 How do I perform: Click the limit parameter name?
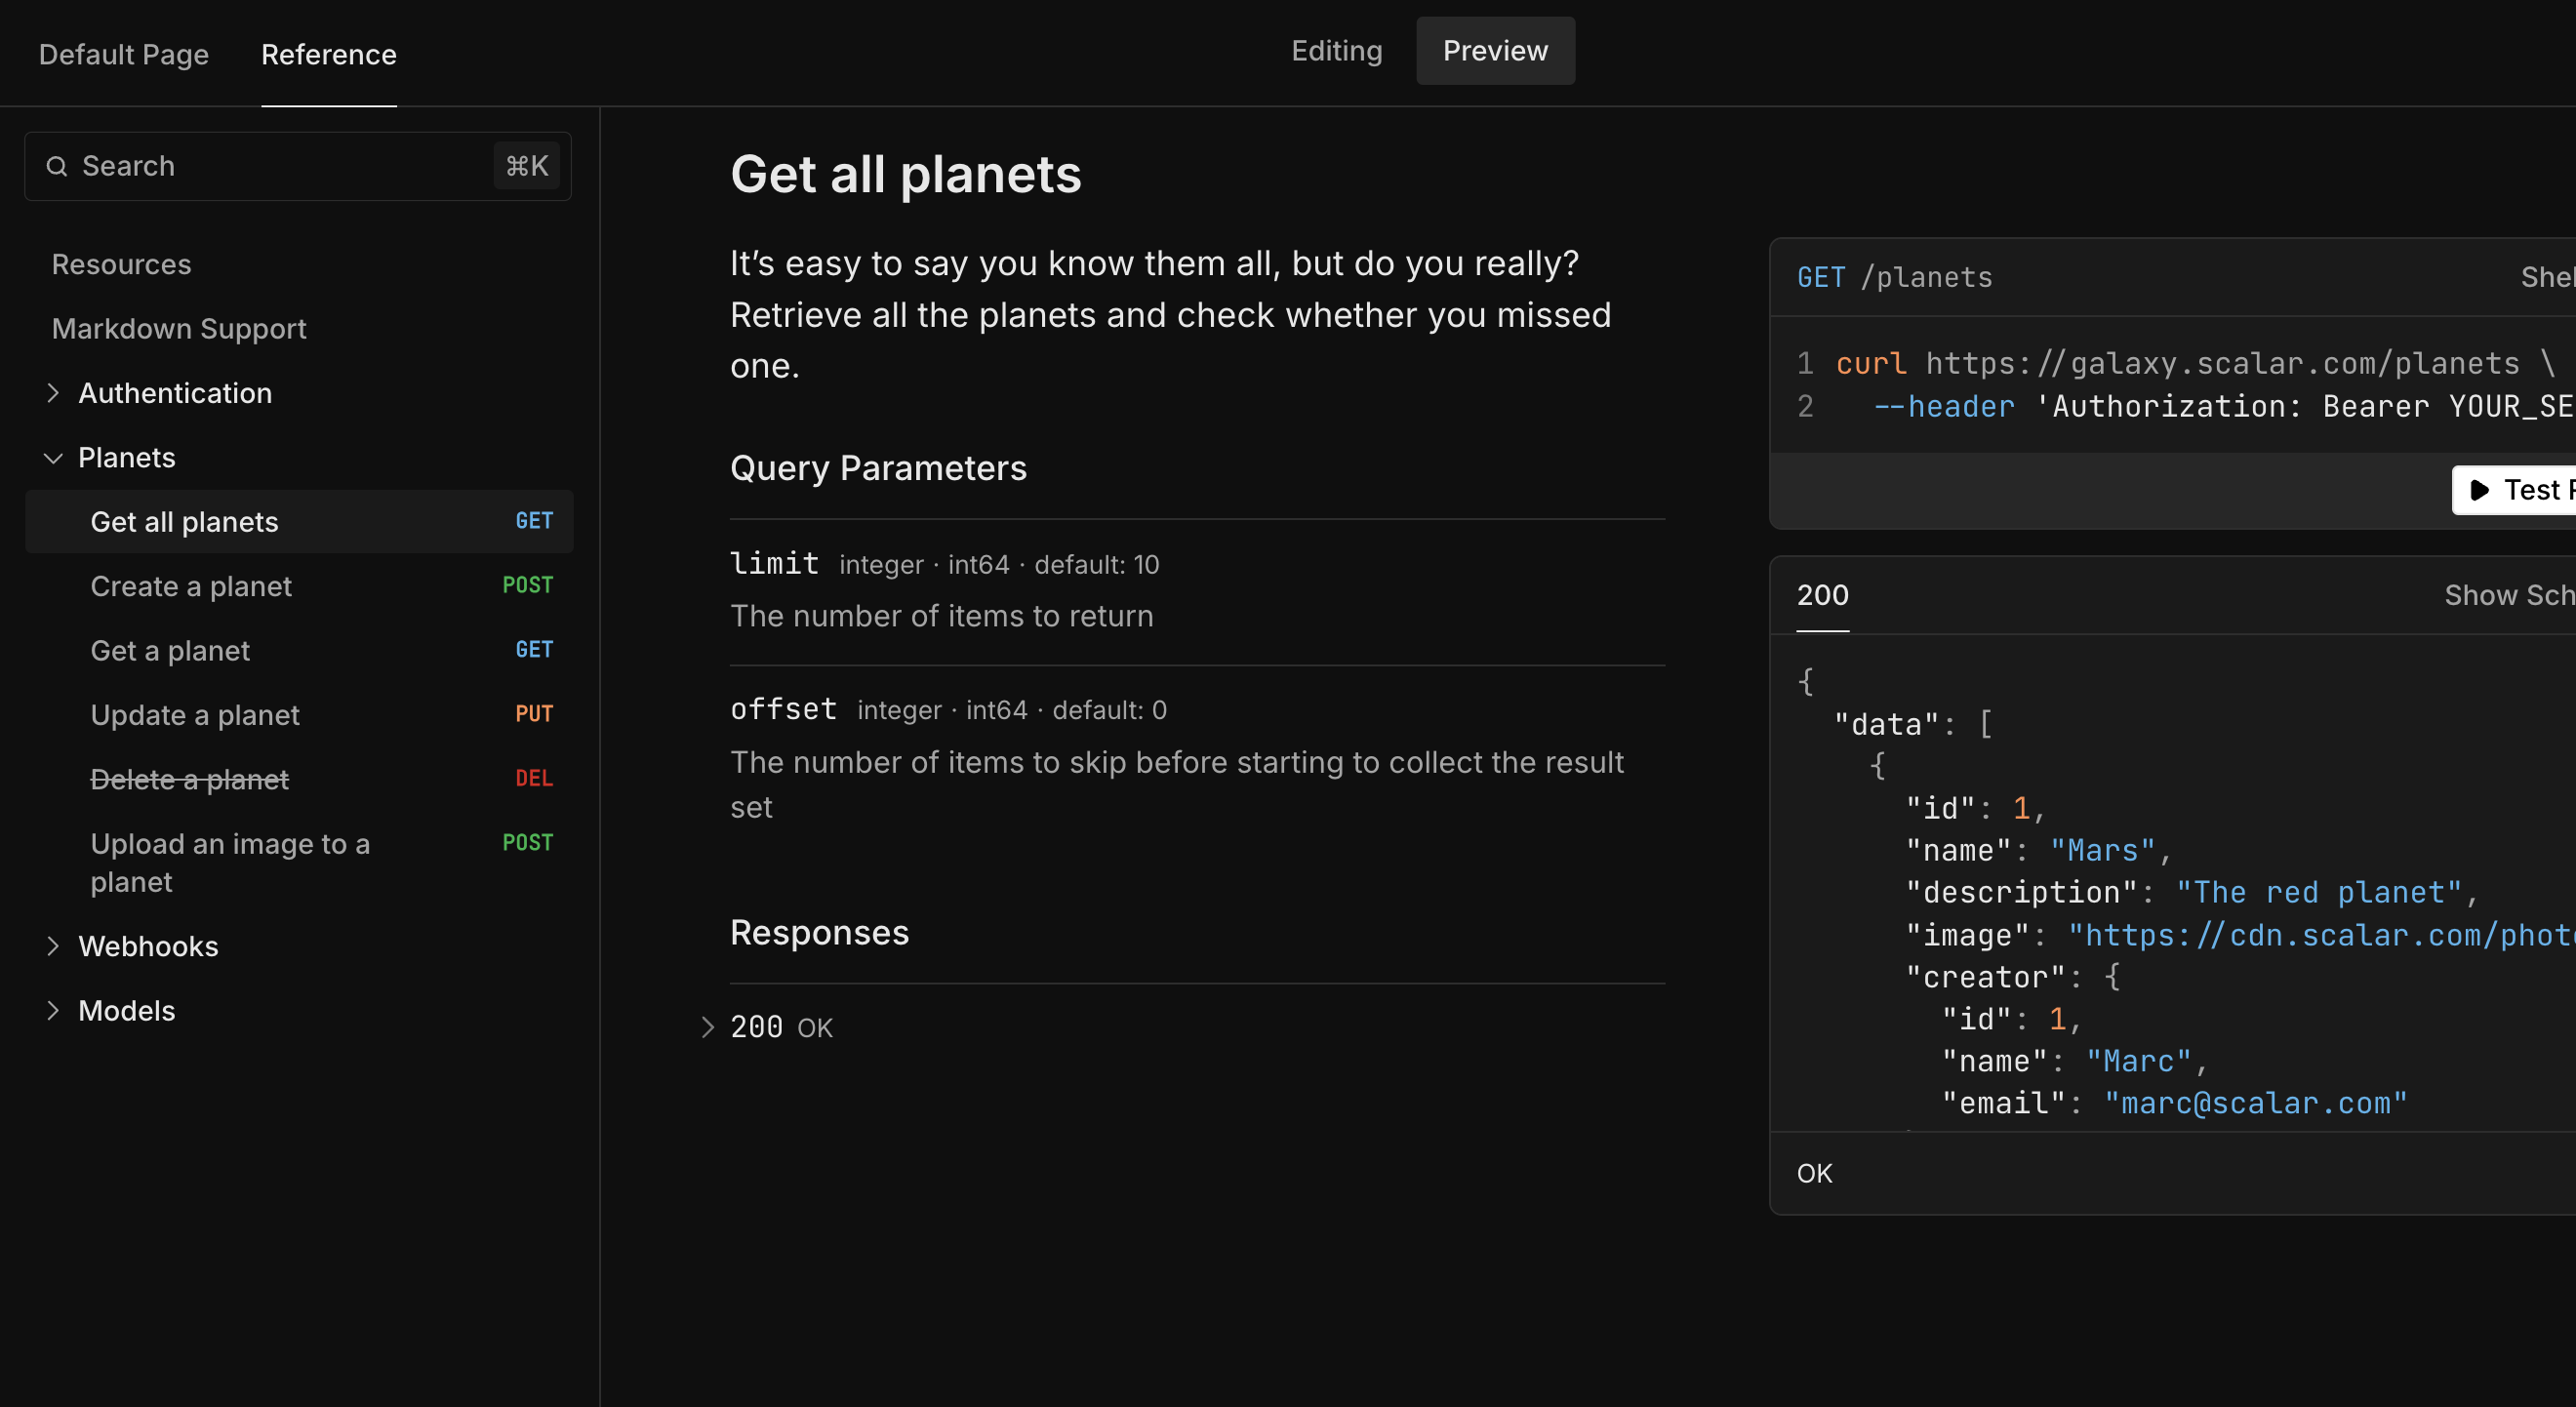[774, 563]
